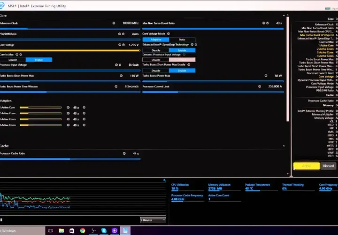
Task: Click the Reference Clock slider
Action: tap(70, 29)
